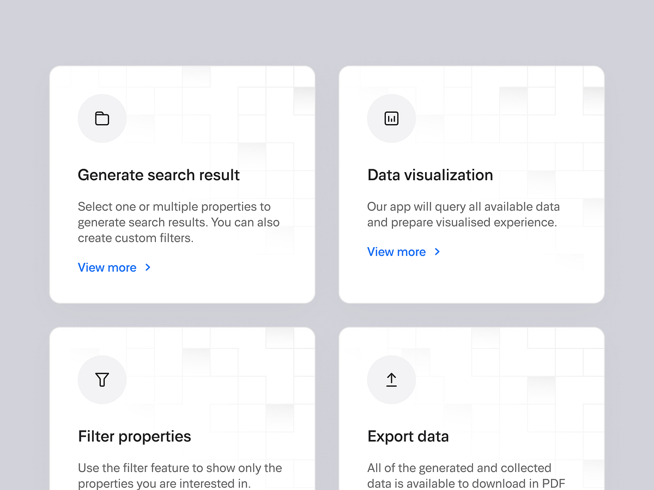This screenshot has height=490, width=654.
Task: Expand Data visualization via its chevron
Action: pos(437,252)
